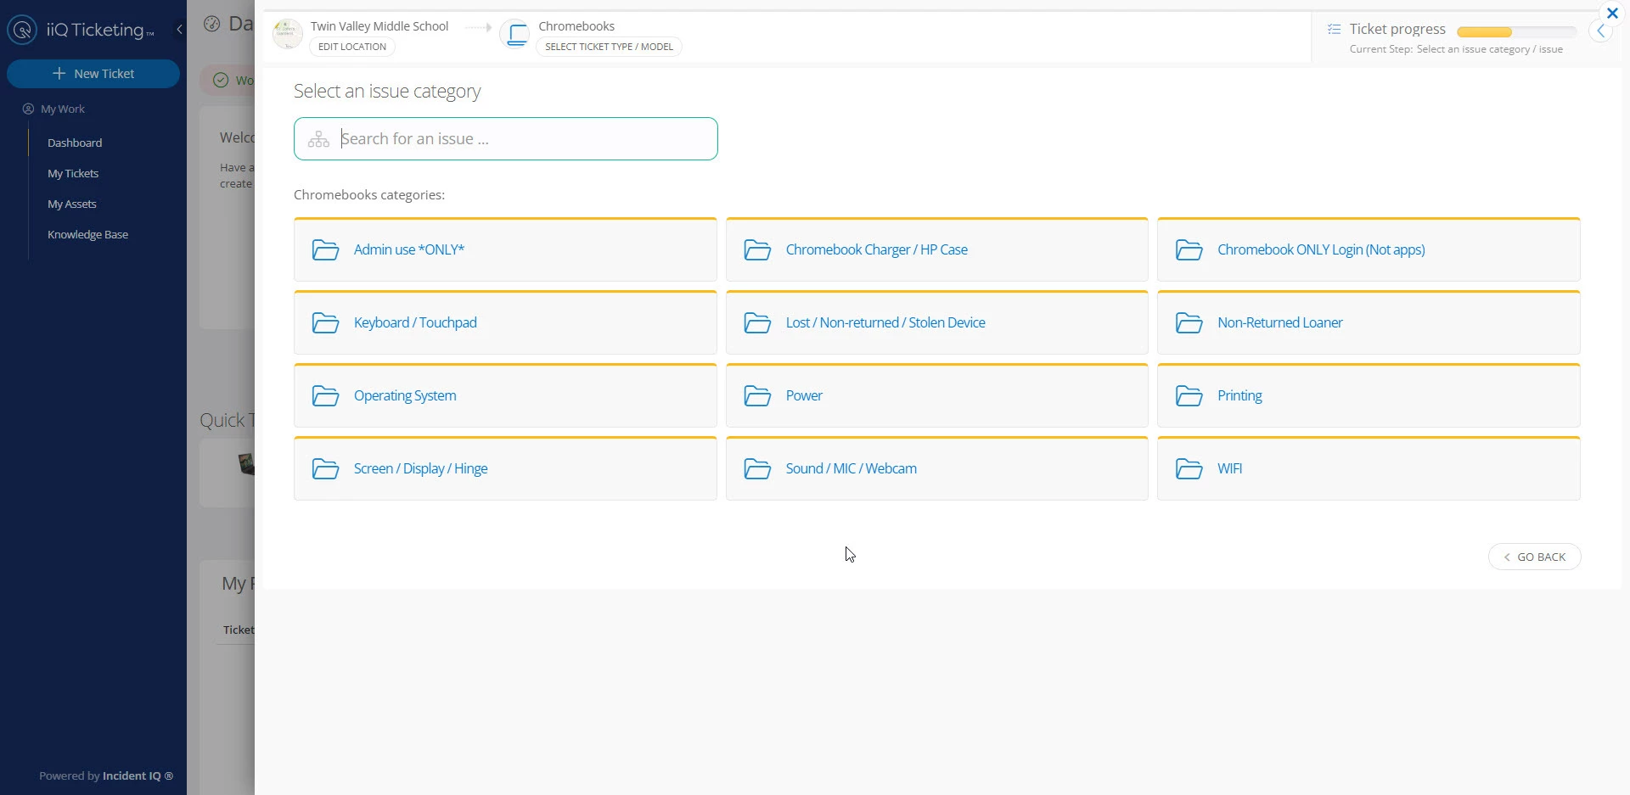Select the Power category
Viewport: 1630px width, 795px height.
937,395
